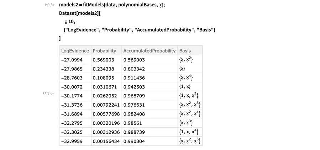320x150 pixels.
Task: Click the {x, x²} basis cell
Action: [190, 60]
